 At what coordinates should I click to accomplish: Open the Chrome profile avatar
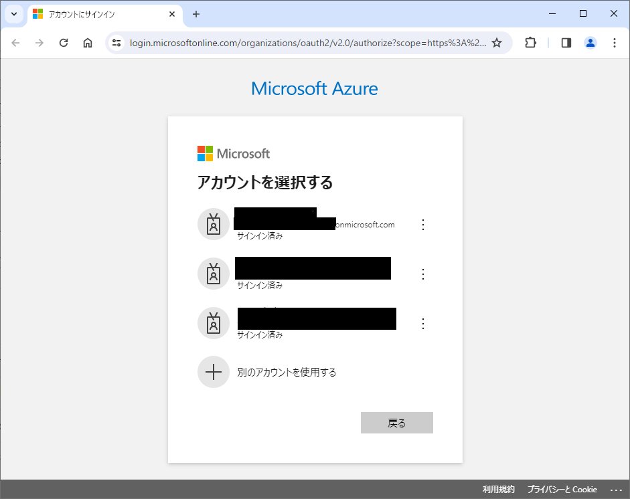(590, 43)
